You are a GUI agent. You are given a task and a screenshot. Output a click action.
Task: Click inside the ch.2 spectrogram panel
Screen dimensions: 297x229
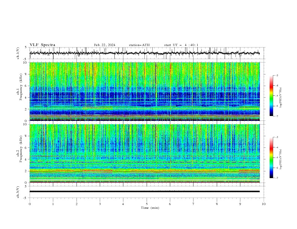click(x=144, y=153)
